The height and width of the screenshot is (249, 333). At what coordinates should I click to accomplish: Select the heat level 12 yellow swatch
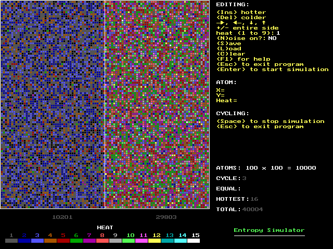click(x=155, y=241)
